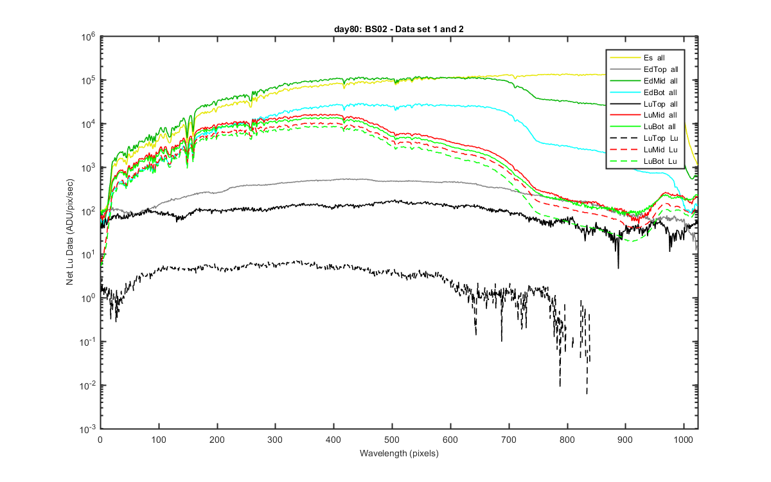Click the yellow Es line sample in legend
Screen dimensions: 771x482
coord(625,57)
